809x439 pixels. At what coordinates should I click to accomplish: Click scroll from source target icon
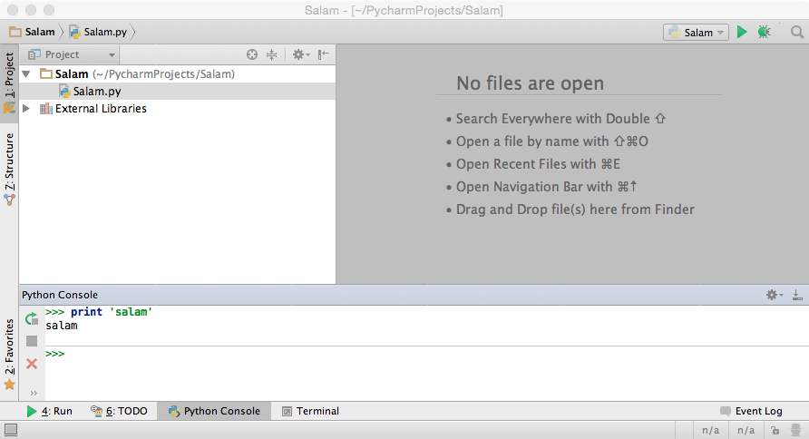252,54
